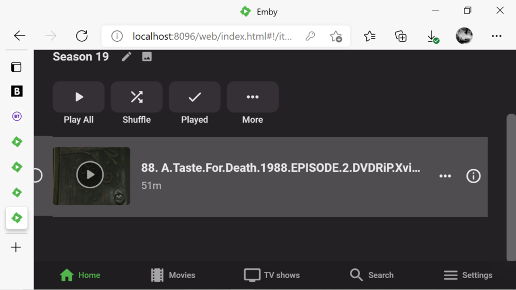
Task: Click the Season 19 heading
Action: point(80,57)
